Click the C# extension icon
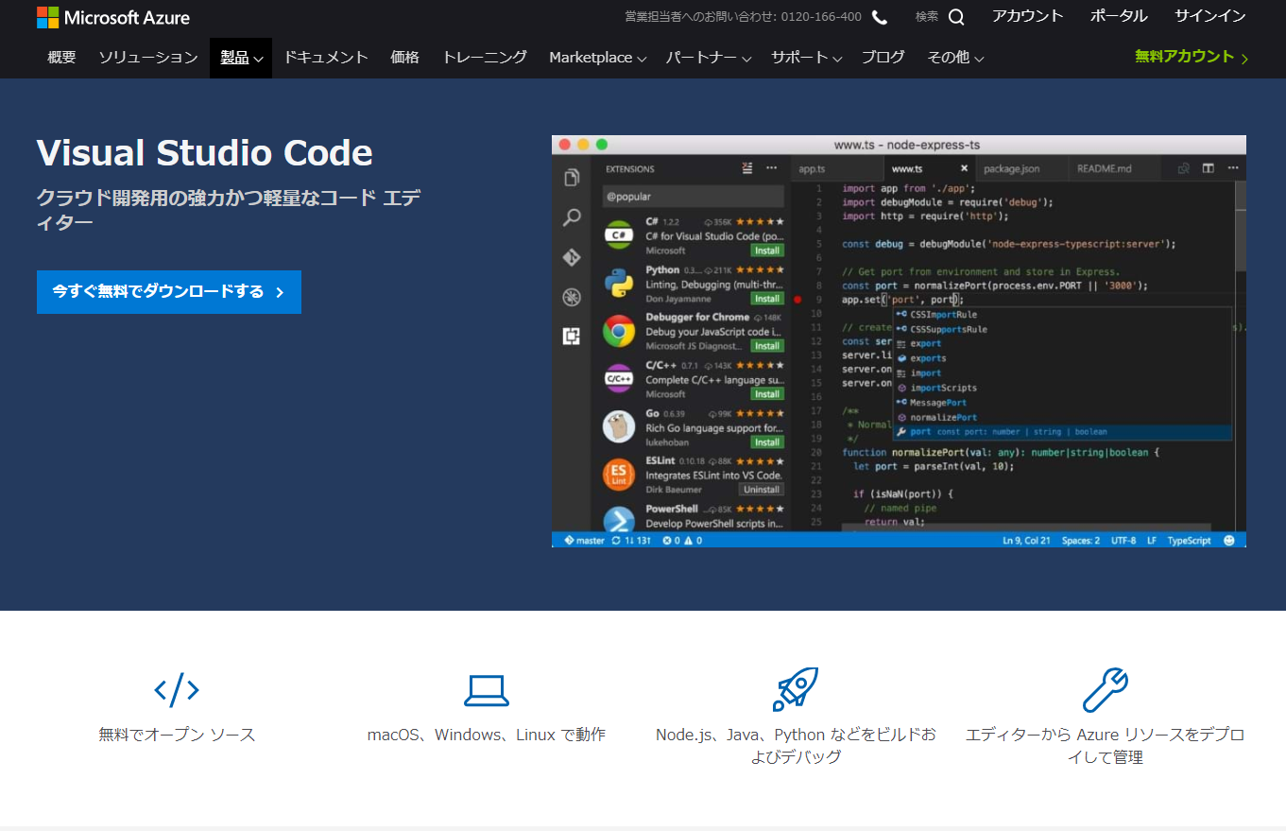Viewport: 1286px width, 831px height. point(619,234)
